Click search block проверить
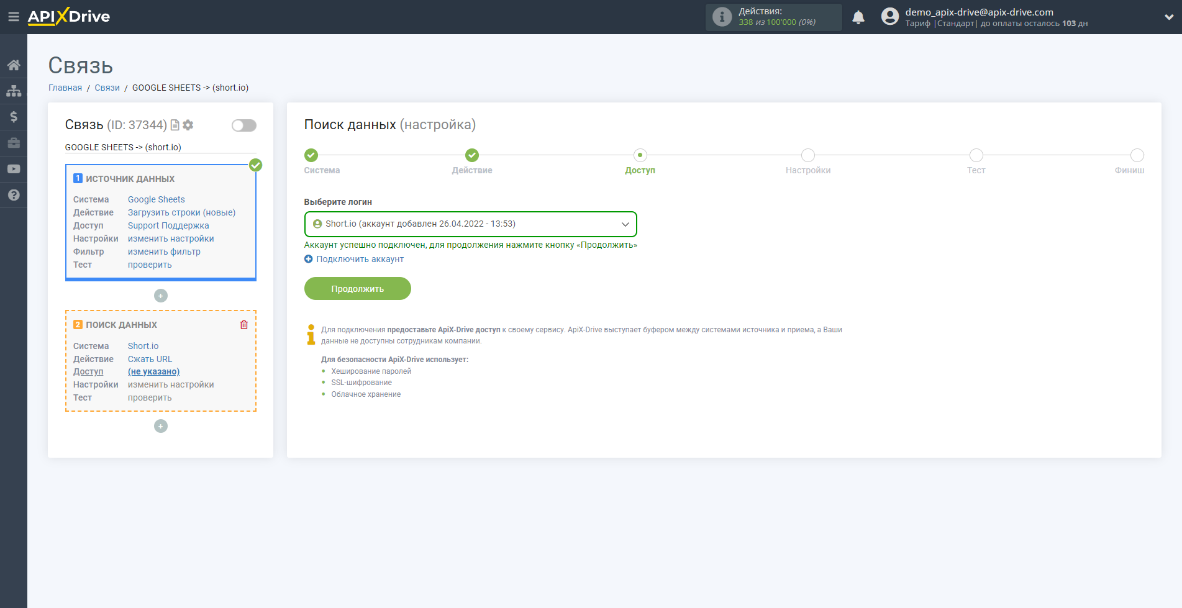This screenshot has width=1182, height=608. (150, 397)
